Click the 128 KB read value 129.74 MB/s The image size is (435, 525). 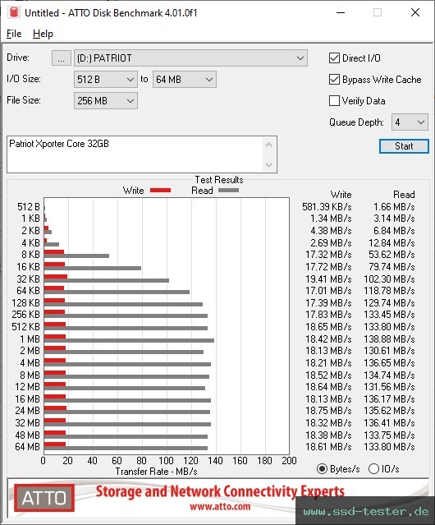(x=389, y=302)
